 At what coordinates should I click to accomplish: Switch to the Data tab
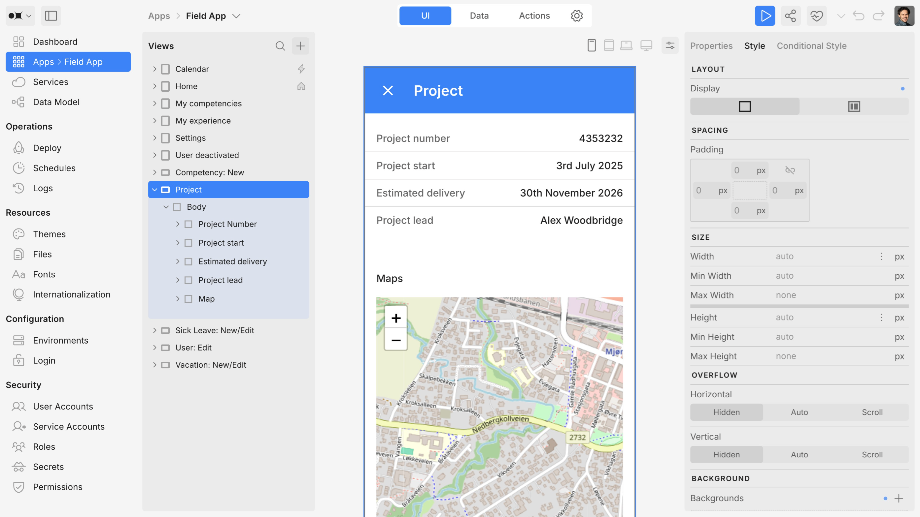[x=479, y=16]
